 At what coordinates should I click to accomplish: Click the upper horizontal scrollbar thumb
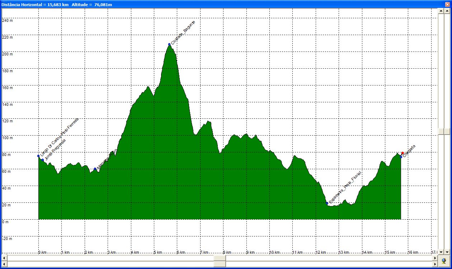point(220,258)
